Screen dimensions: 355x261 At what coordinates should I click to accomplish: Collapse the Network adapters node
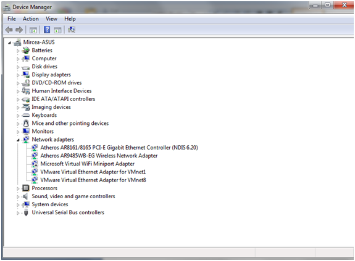click(18, 140)
